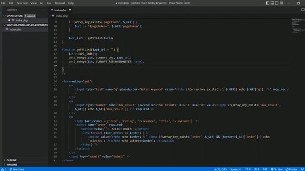
Task: Launch Go Live server from status bar
Action: coord(276,169)
